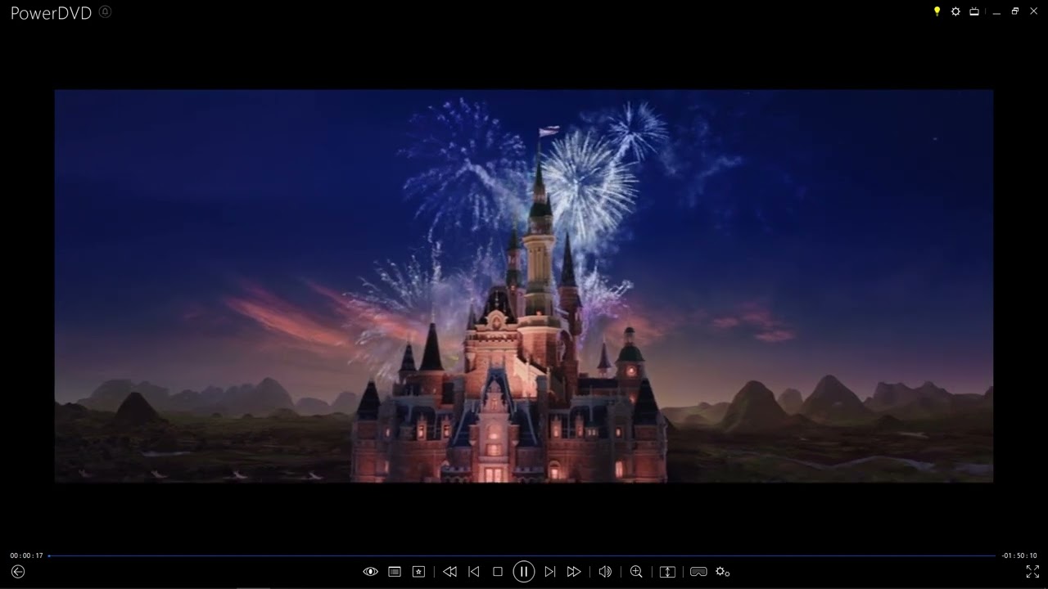Rewind the movie with the double-arrow button
This screenshot has height=589, width=1048.
pos(449,572)
